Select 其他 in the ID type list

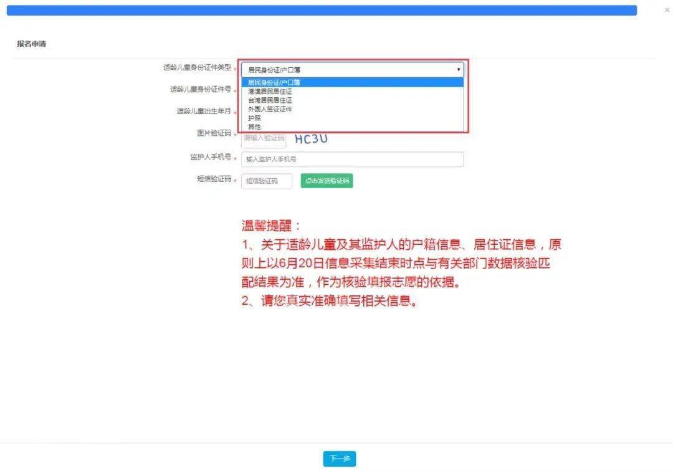click(352, 127)
